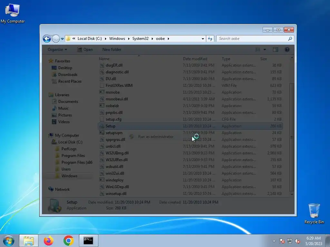Select System32 in the address breadcrumb
The width and height of the screenshot is (330, 247).
(141, 39)
